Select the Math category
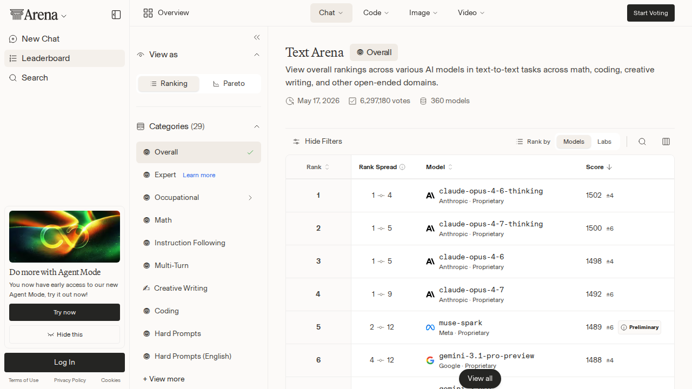This screenshot has width=692, height=389. (198, 220)
